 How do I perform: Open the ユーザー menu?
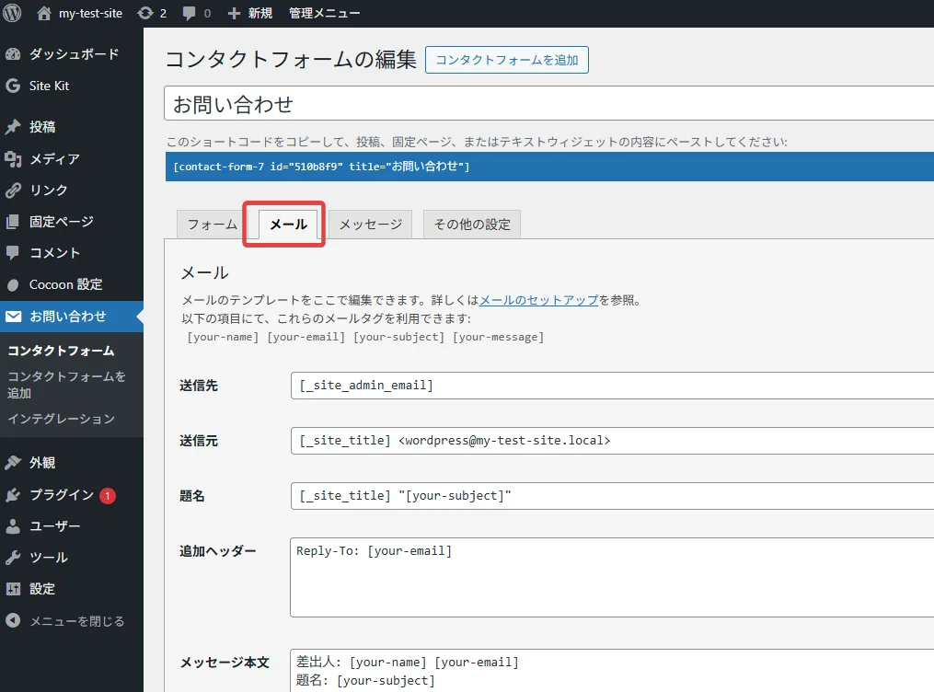72,525
